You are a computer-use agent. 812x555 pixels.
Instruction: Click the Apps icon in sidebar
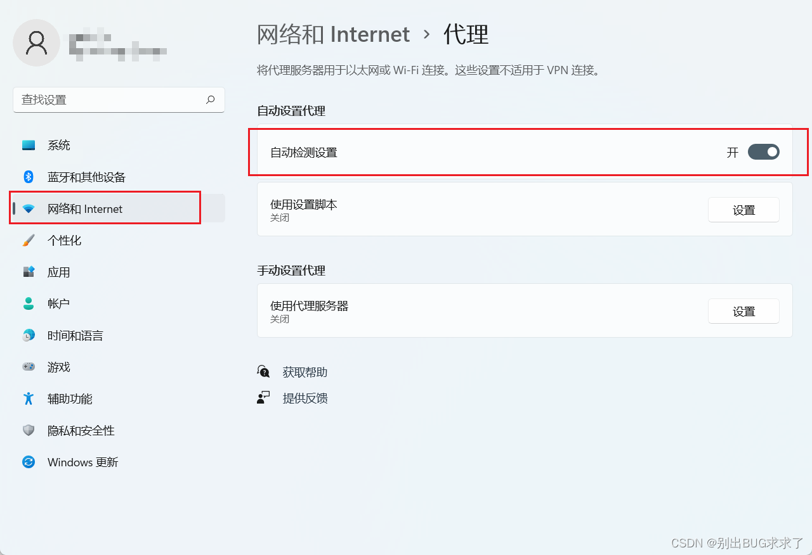(29, 272)
